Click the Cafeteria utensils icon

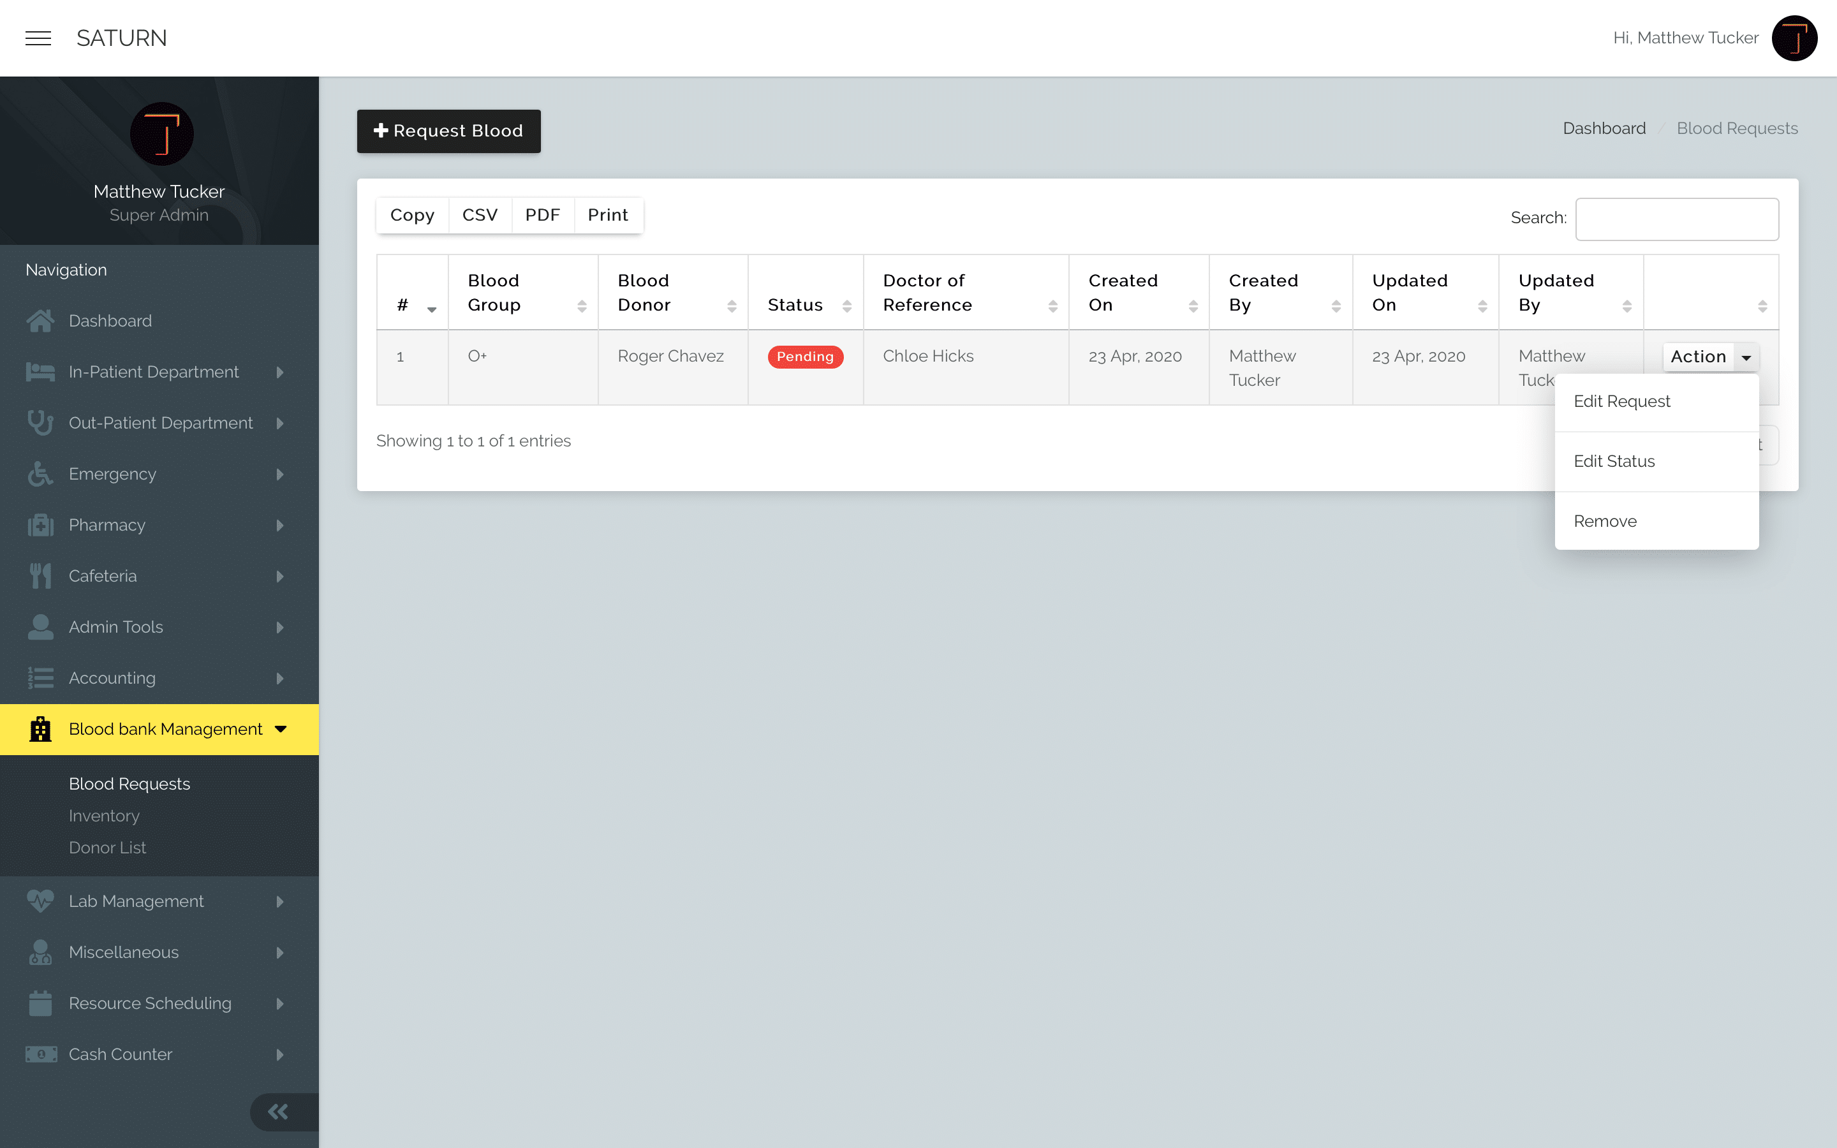40,575
